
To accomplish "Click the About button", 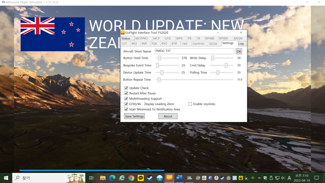I will click(168, 116).
